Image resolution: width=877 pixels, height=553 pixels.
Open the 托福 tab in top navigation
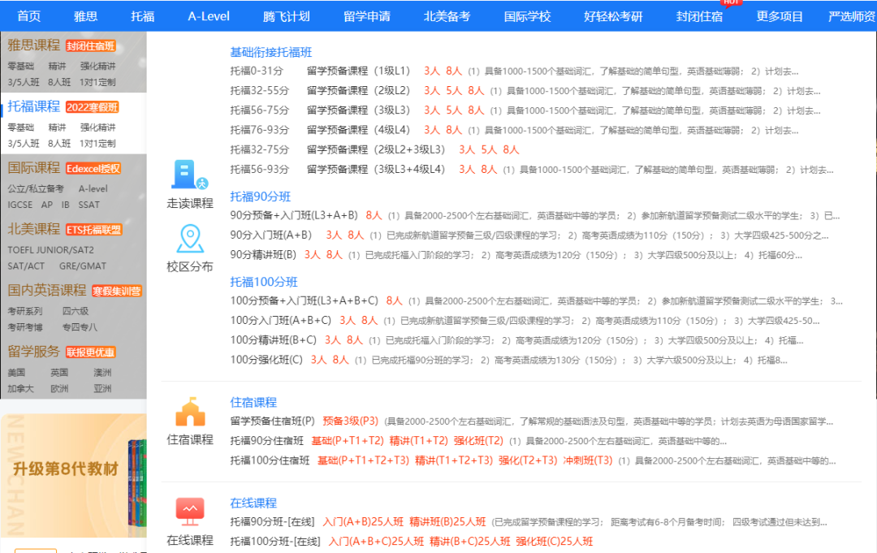pos(142,16)
